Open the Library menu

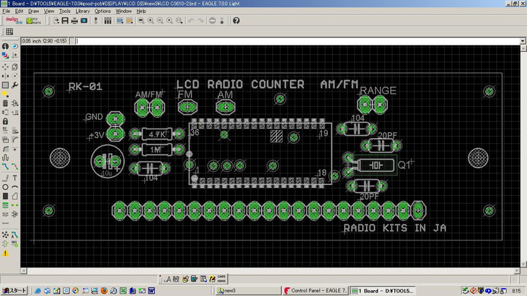(83, 11)
